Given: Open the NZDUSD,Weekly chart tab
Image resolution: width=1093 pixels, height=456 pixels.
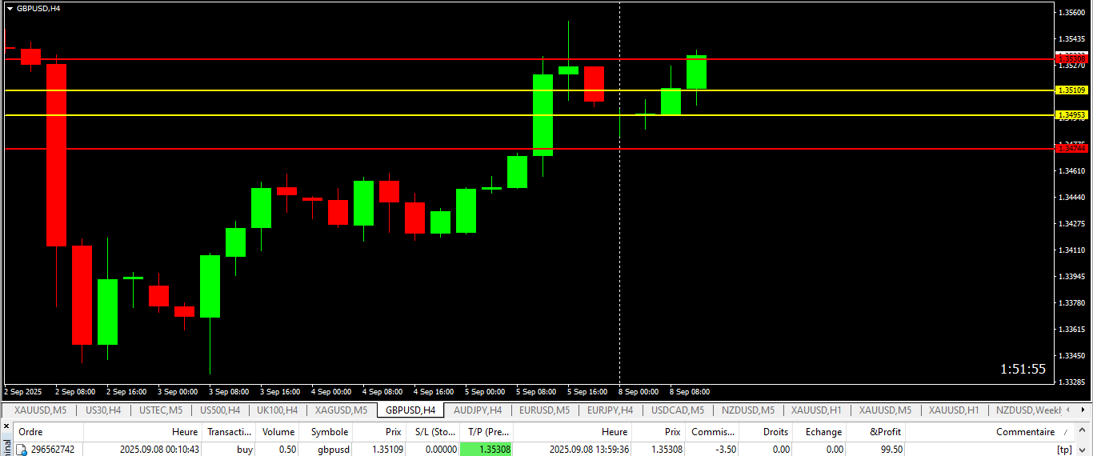Looking at the screenshot, I should point(1028,410).
